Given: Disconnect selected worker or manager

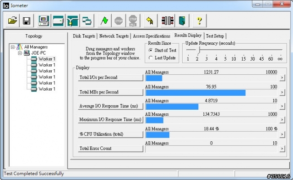Looking at the screenshot, I should click(x=168, y=21).
